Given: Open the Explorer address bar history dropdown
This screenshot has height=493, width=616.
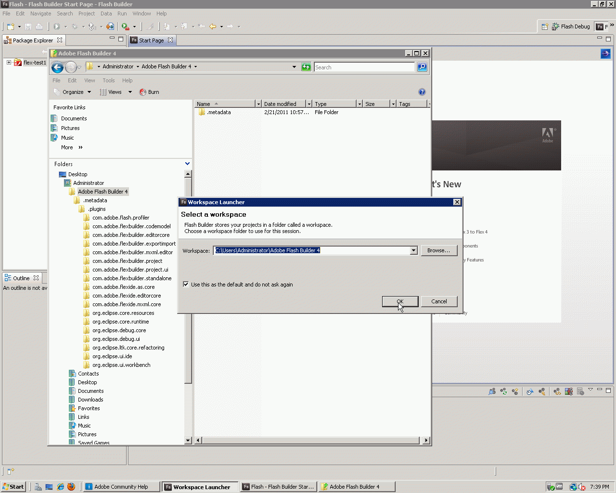Looking at the screenshot, I should 294,67.
